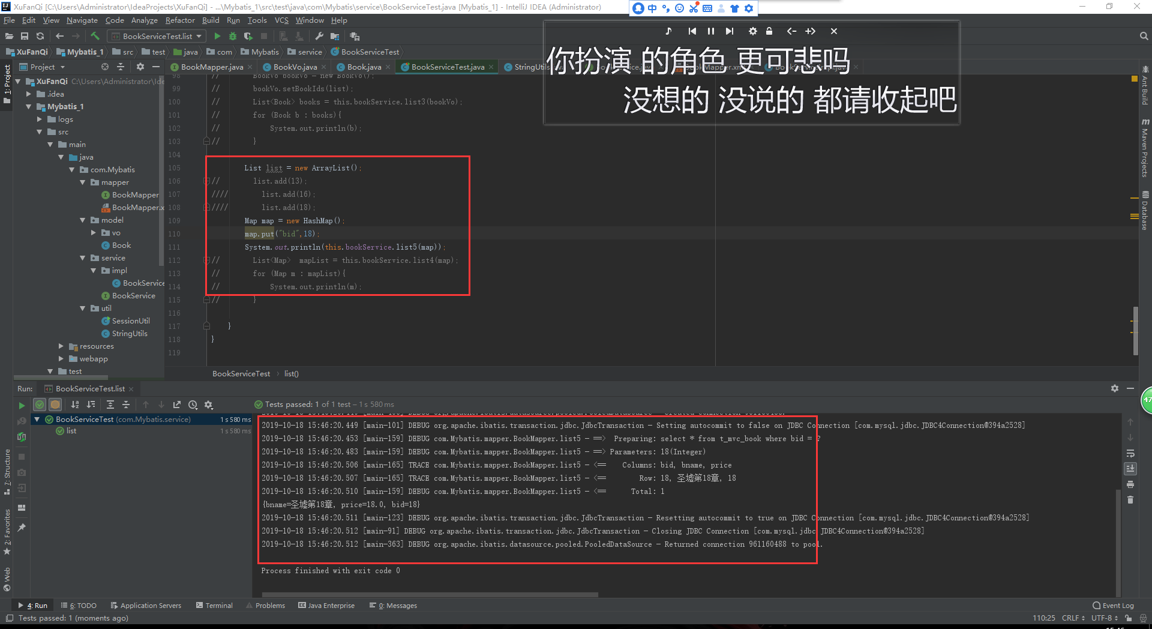Screen dimensions: 1152x629
Task: Clear console output with trash icon
Action: 1130,499
